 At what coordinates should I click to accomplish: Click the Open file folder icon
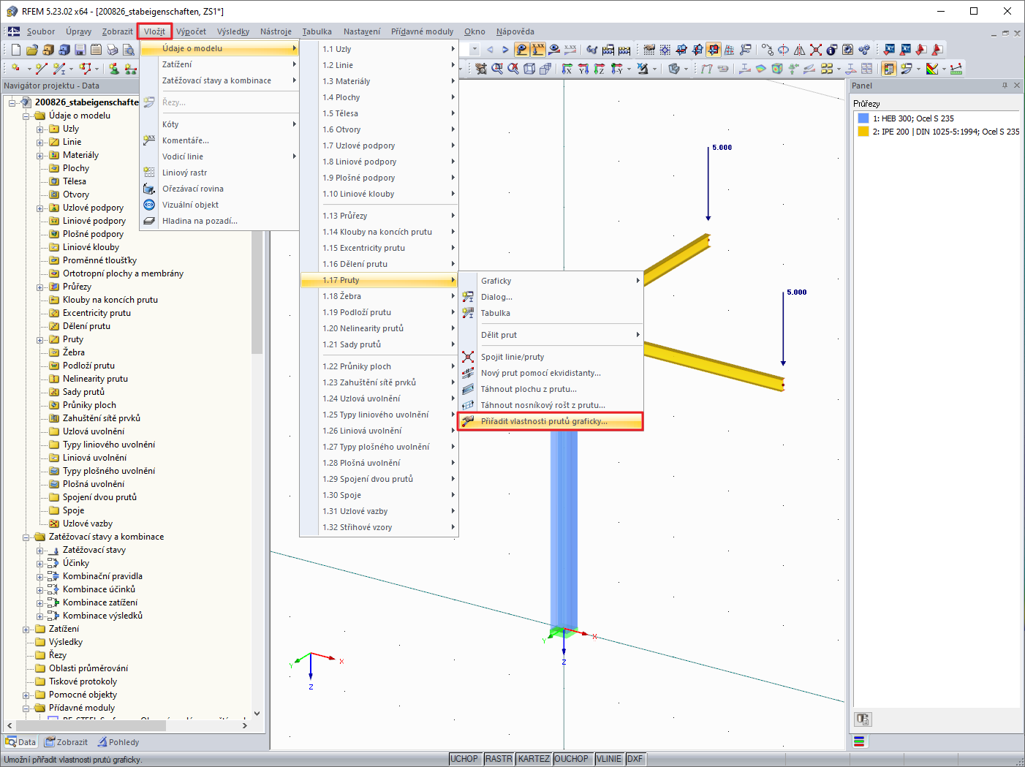tap(31, 50)
